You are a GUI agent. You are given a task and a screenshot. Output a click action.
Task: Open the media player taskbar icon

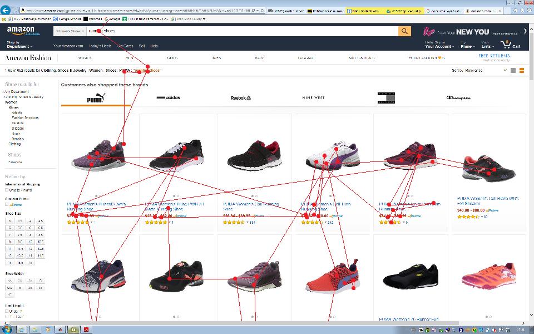click(x=48, y=330)
